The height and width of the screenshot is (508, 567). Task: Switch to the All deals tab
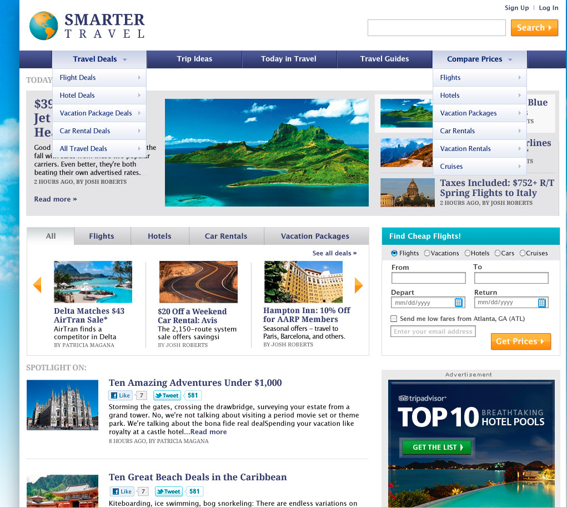point(51,236)
